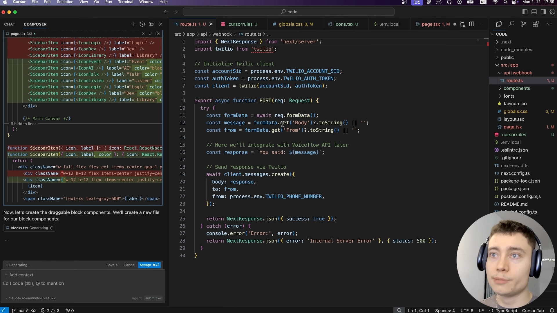
Task: Open Source Control panel icon
Action: coord(524,24)
